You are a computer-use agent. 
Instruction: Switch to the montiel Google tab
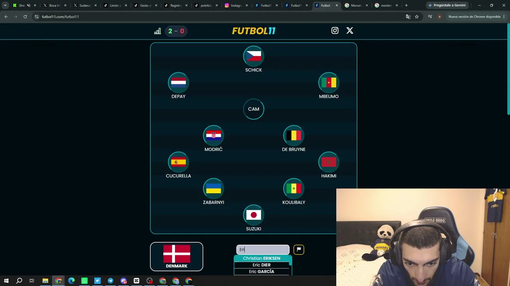(386, 6)
